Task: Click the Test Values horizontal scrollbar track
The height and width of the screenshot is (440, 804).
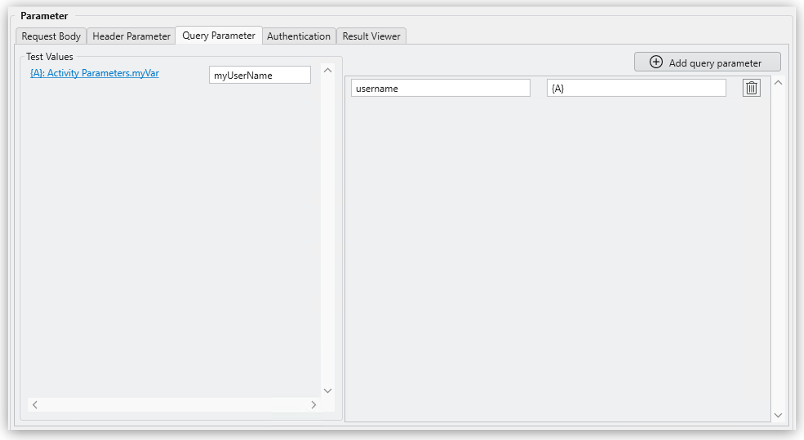Action: [174, 405]
